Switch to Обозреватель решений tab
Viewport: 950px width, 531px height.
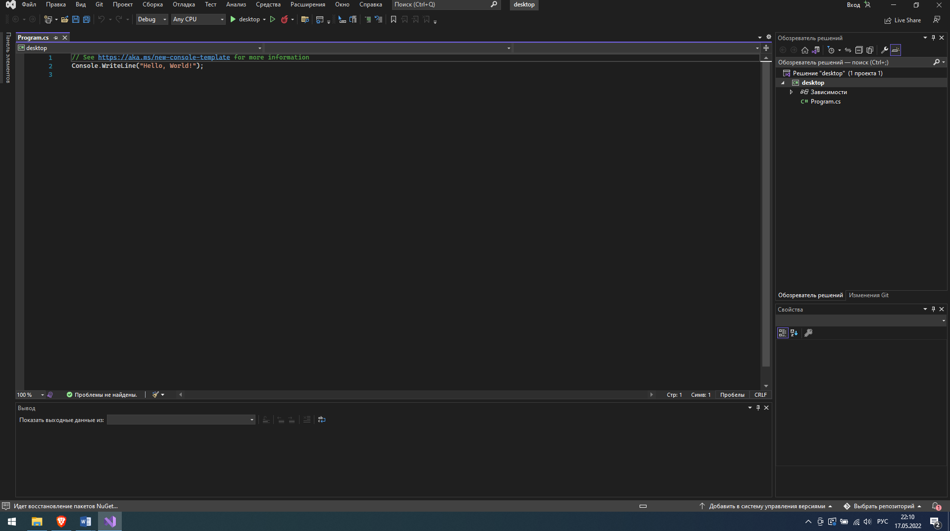coord(810,295)
